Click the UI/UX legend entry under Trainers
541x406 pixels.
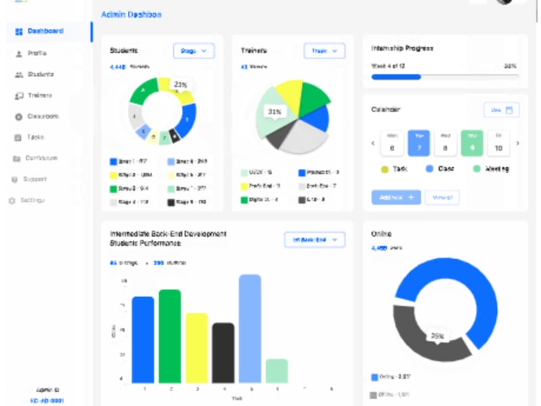[256, 172]
